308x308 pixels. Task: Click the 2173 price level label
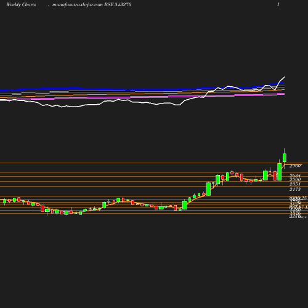click(x=295, y=189)
